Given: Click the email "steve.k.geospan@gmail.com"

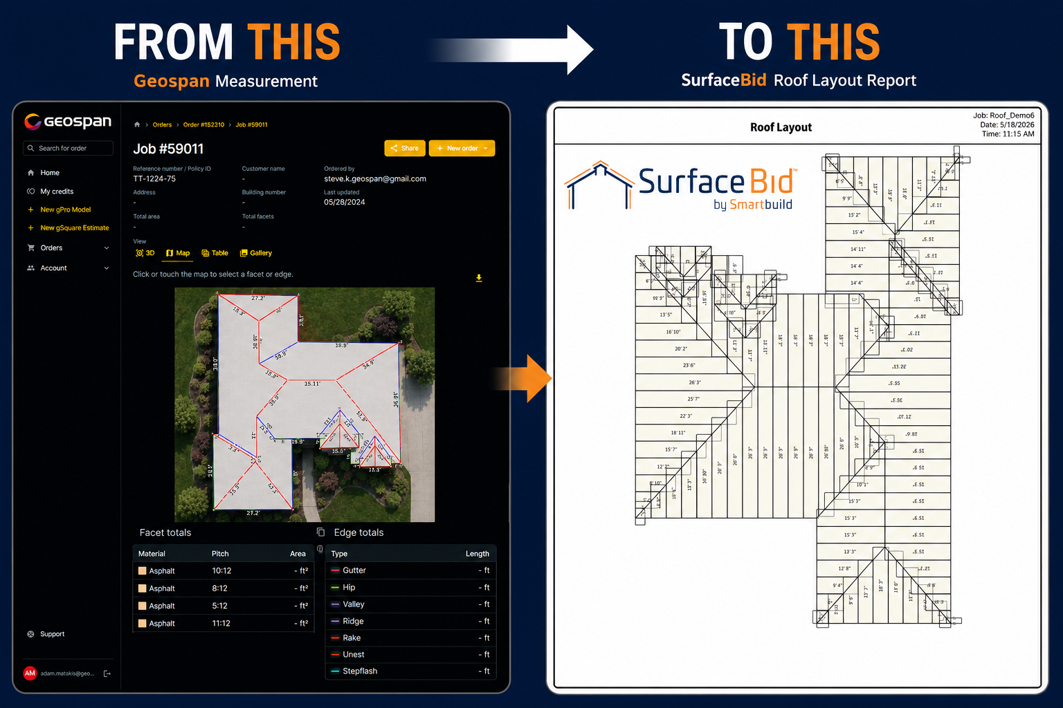Looking at the screenshot, I should coord(375,178).
